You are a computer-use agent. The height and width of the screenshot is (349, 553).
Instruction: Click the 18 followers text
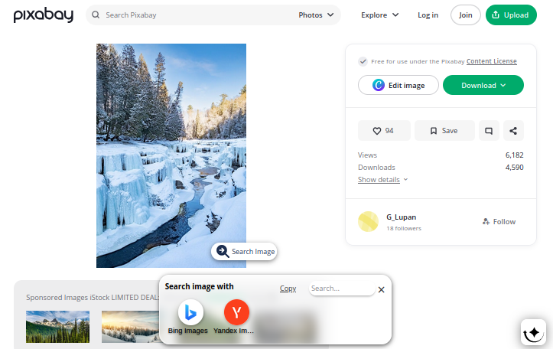click(404, 228)
